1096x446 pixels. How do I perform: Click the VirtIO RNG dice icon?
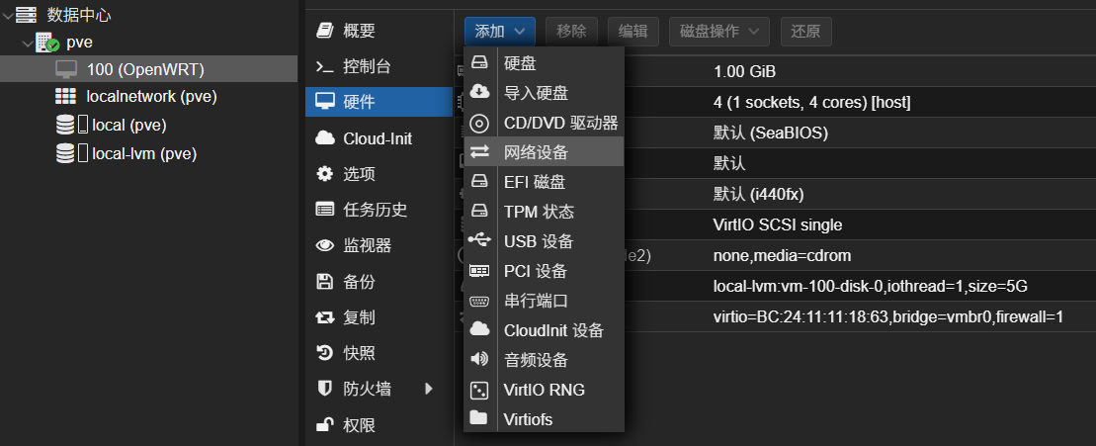click(x=479, y=390)
